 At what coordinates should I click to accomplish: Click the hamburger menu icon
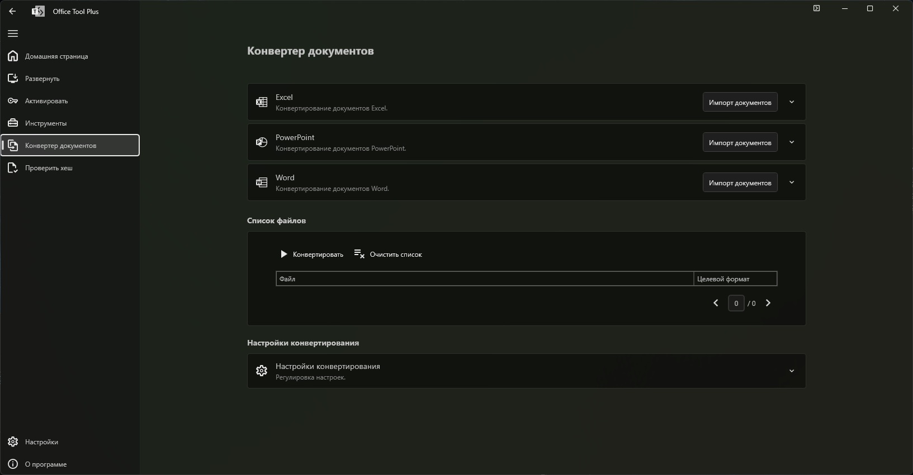tap(13, 33)
